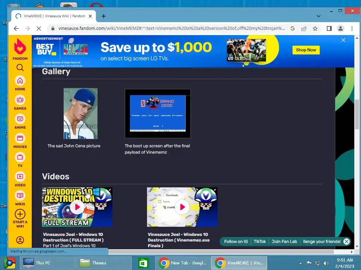
Task: Dismiss the bottom social links bar
Action: coord(347,242)
